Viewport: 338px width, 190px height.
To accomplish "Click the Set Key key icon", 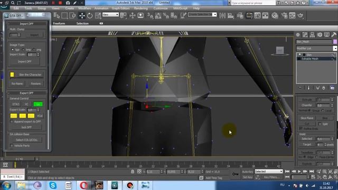I will click(236, 174).
